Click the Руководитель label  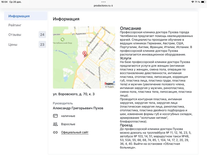click(x=63, y=103)
